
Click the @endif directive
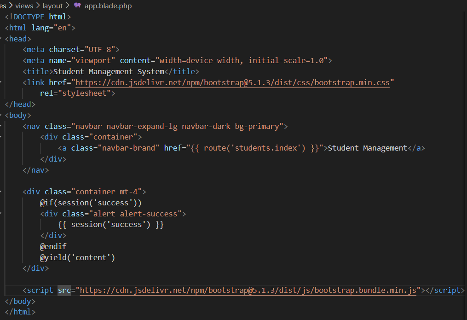[x=53, y=246]
